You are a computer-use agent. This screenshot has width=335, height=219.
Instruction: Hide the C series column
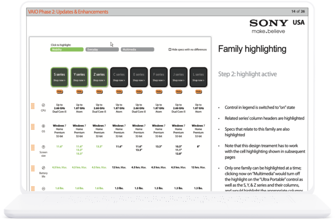pos(119,92)
